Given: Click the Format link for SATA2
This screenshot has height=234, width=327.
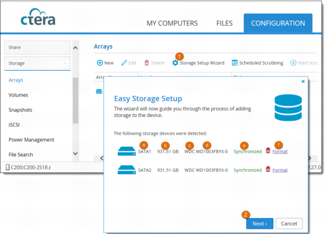Looking at the screenshot, I should tap(280, 170).
